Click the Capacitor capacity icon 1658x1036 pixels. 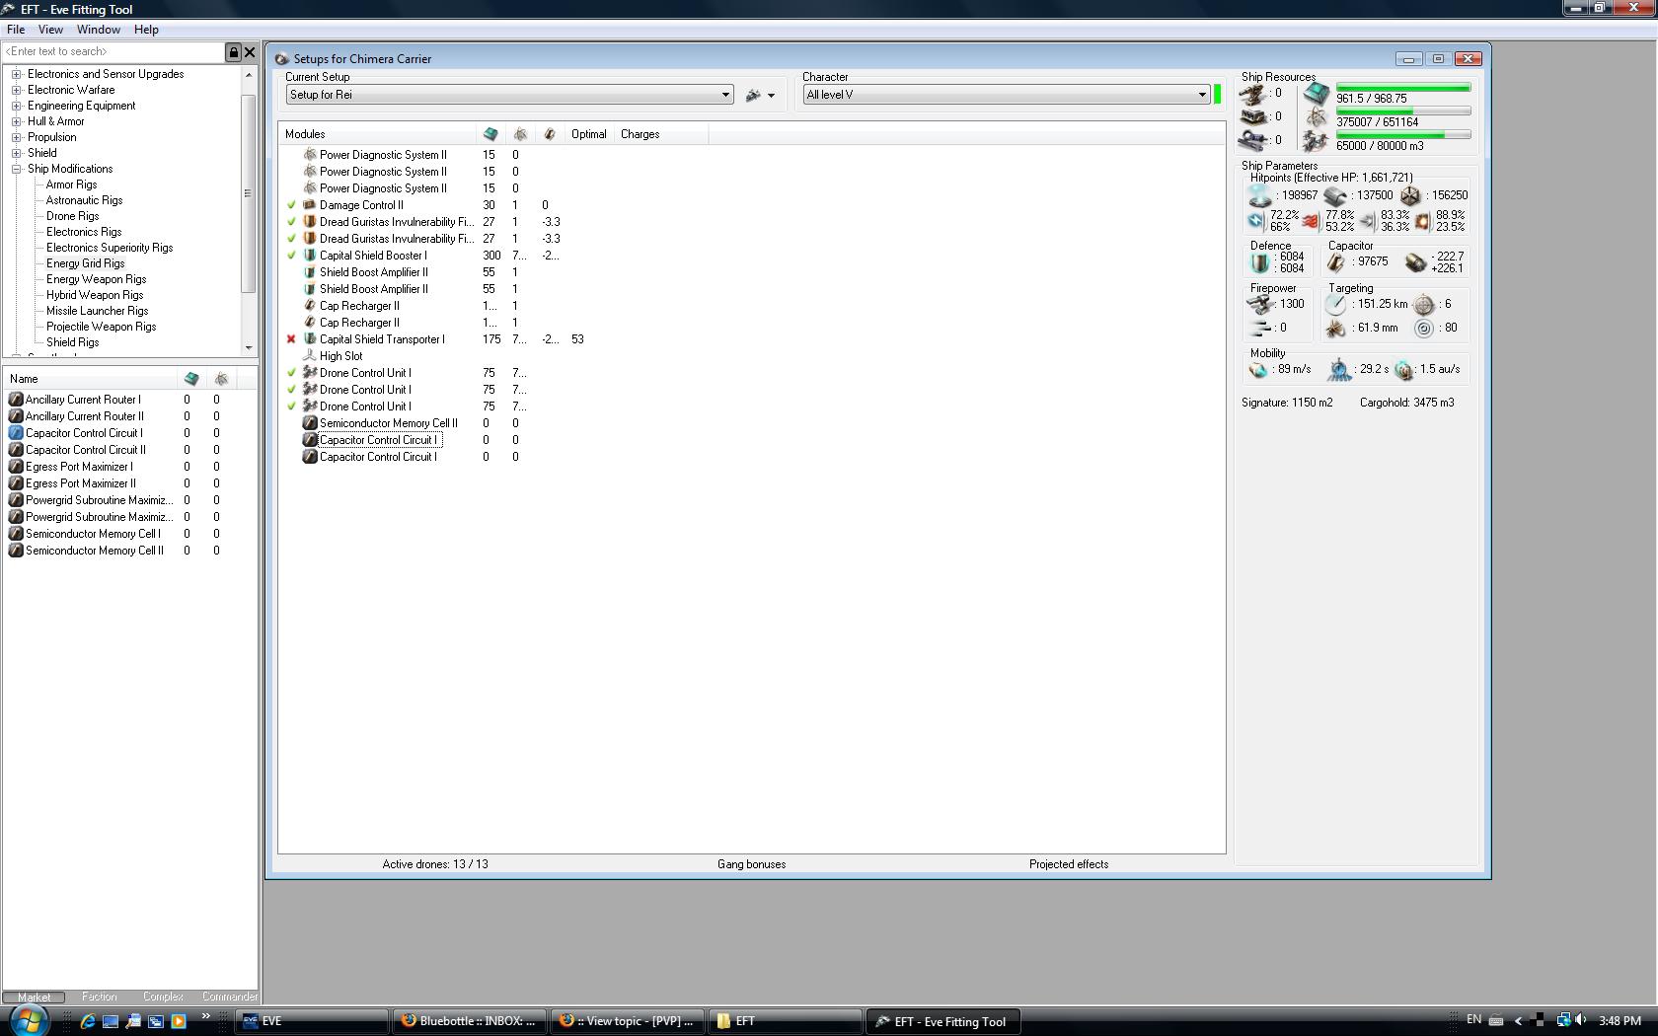[x=1335, y=262]
